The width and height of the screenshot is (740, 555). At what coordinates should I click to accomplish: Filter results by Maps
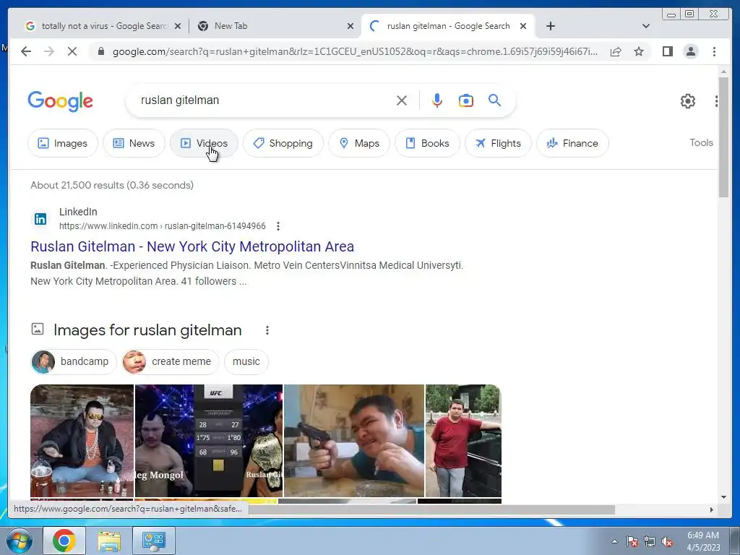[359, 143]
